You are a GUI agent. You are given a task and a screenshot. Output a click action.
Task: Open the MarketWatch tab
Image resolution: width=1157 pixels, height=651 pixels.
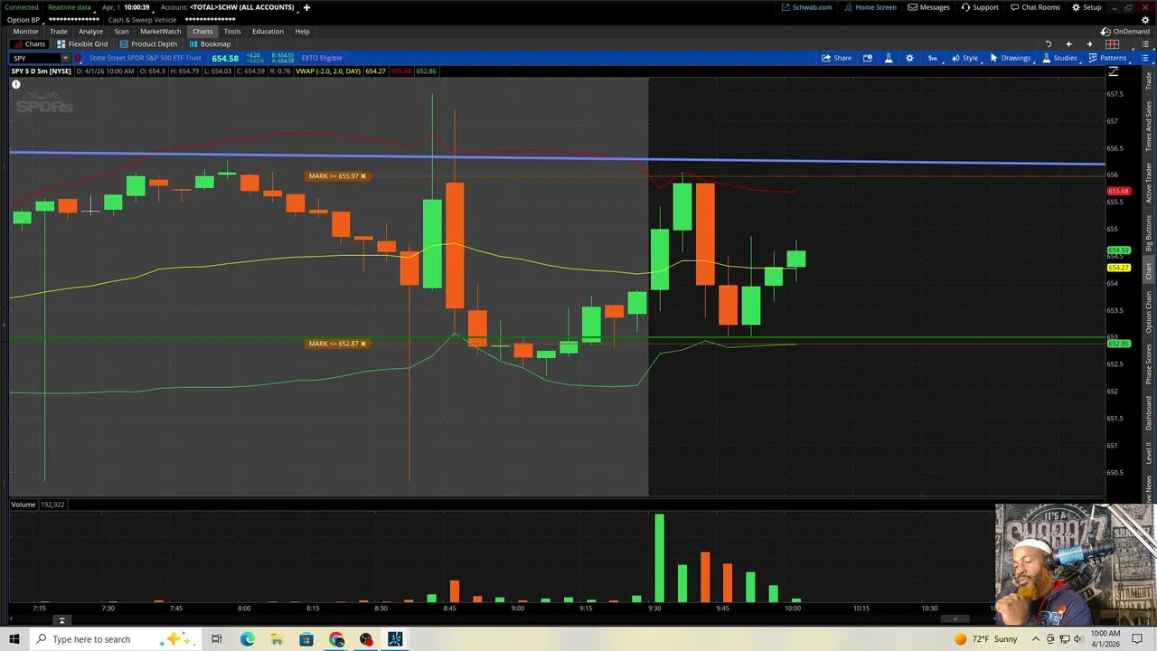(x=160, y=32)
